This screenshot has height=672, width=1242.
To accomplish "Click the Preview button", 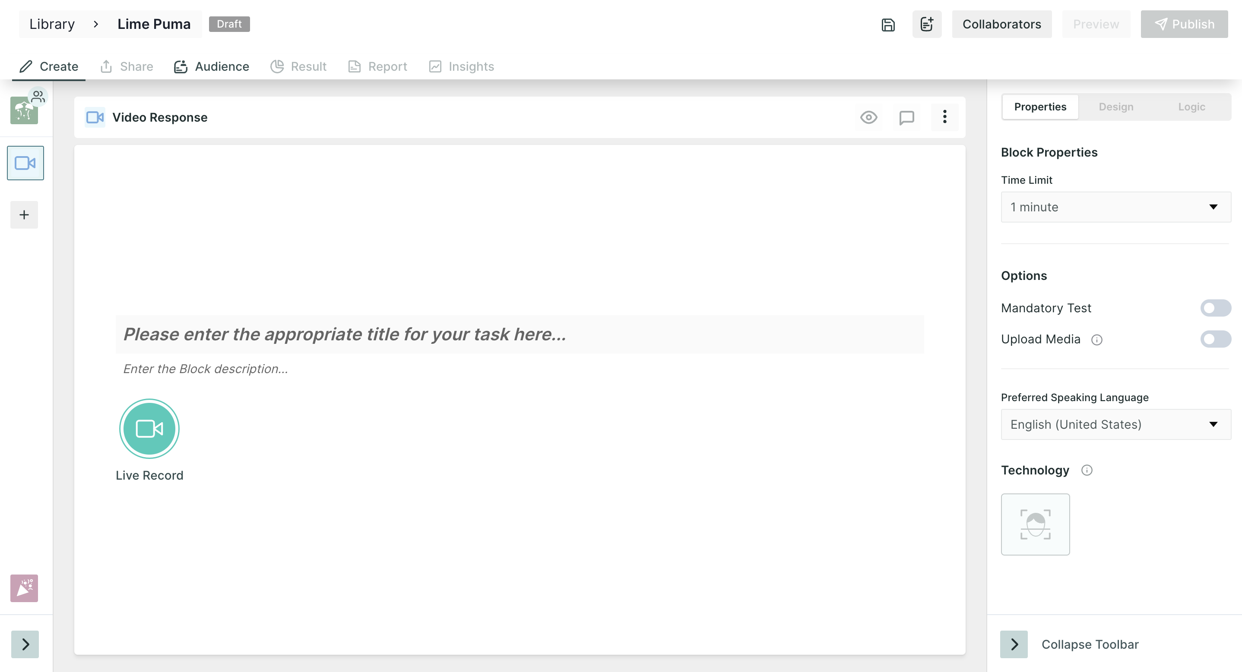I will (x=1096, y=24).
